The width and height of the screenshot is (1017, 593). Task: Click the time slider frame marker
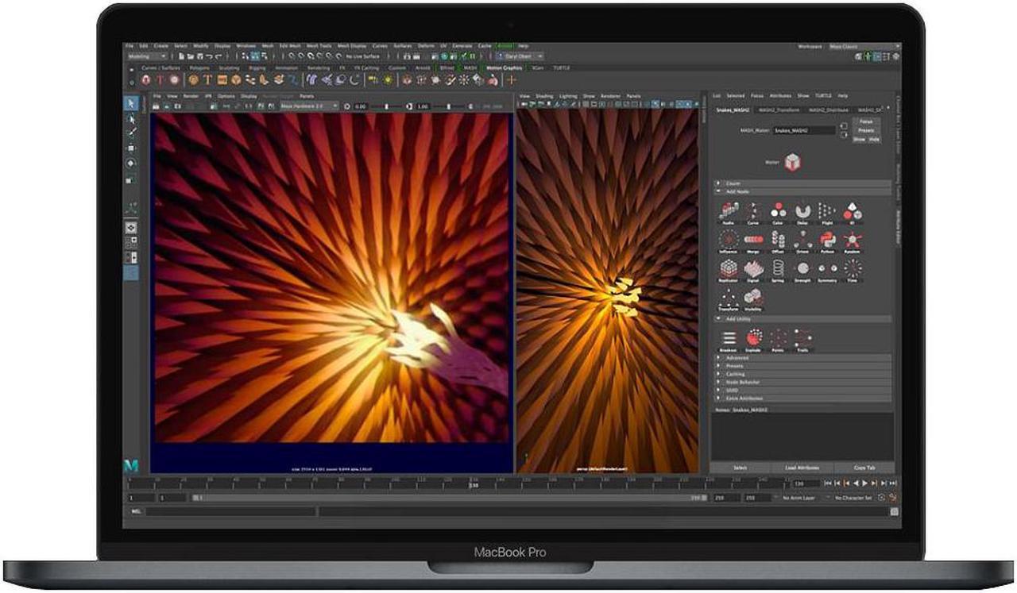474,482
